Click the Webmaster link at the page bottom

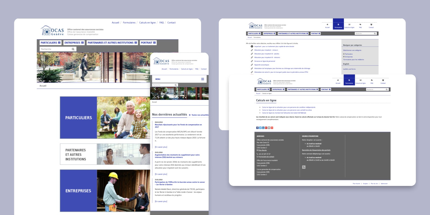pos(384,184)
